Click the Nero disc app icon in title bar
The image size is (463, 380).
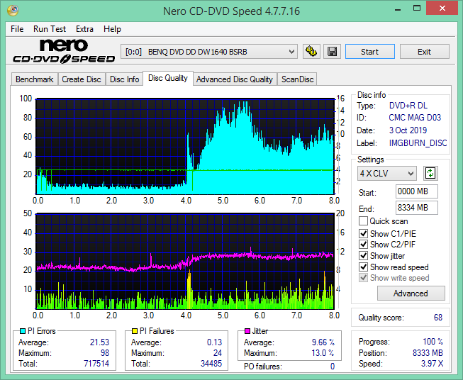coord(13,11)
